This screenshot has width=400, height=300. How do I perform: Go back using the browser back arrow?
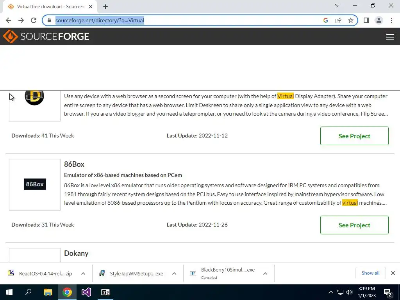tap(9, 20)
